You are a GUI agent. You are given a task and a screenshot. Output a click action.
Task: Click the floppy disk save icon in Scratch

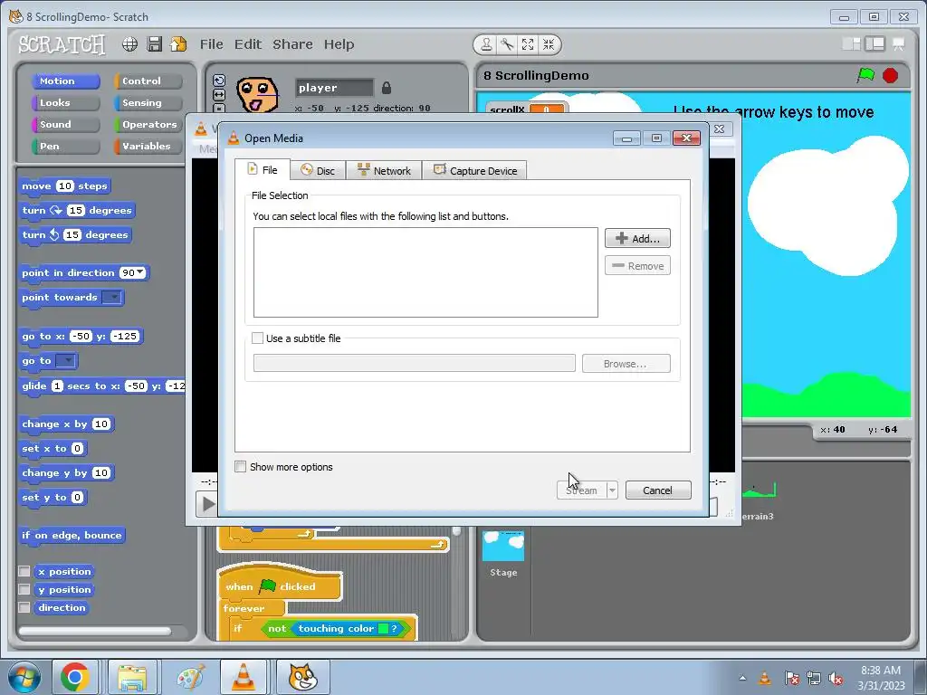pos(154,44)
